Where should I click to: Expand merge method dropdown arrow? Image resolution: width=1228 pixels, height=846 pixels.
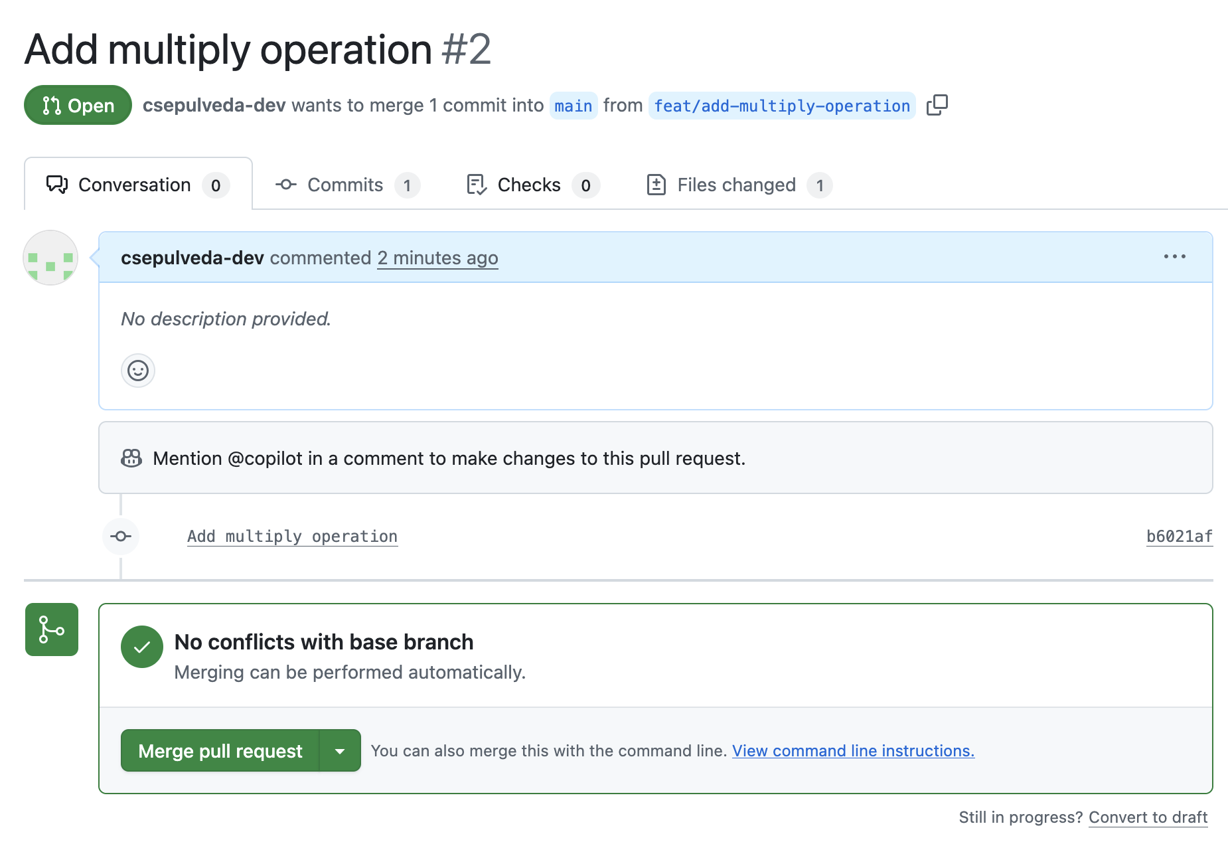pos(340,751)
